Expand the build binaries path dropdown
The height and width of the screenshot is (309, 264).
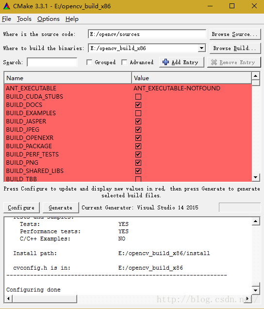coord(201,48)
